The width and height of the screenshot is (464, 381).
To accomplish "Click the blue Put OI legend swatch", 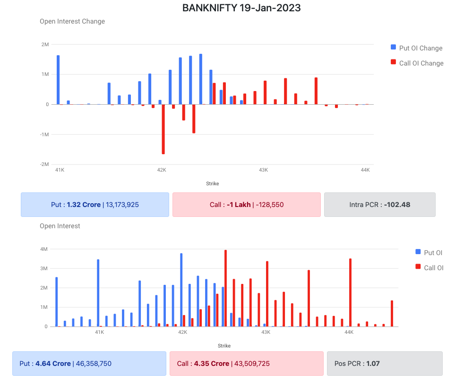I will pyautogui.click(x=418, y=252).
